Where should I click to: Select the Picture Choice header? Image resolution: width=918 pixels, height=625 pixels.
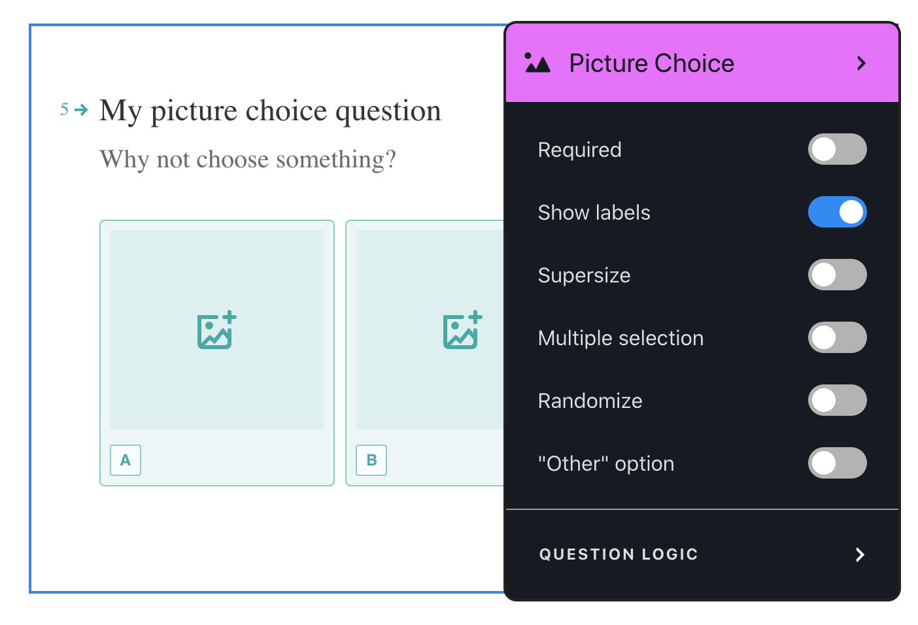[x=702, y=63]
